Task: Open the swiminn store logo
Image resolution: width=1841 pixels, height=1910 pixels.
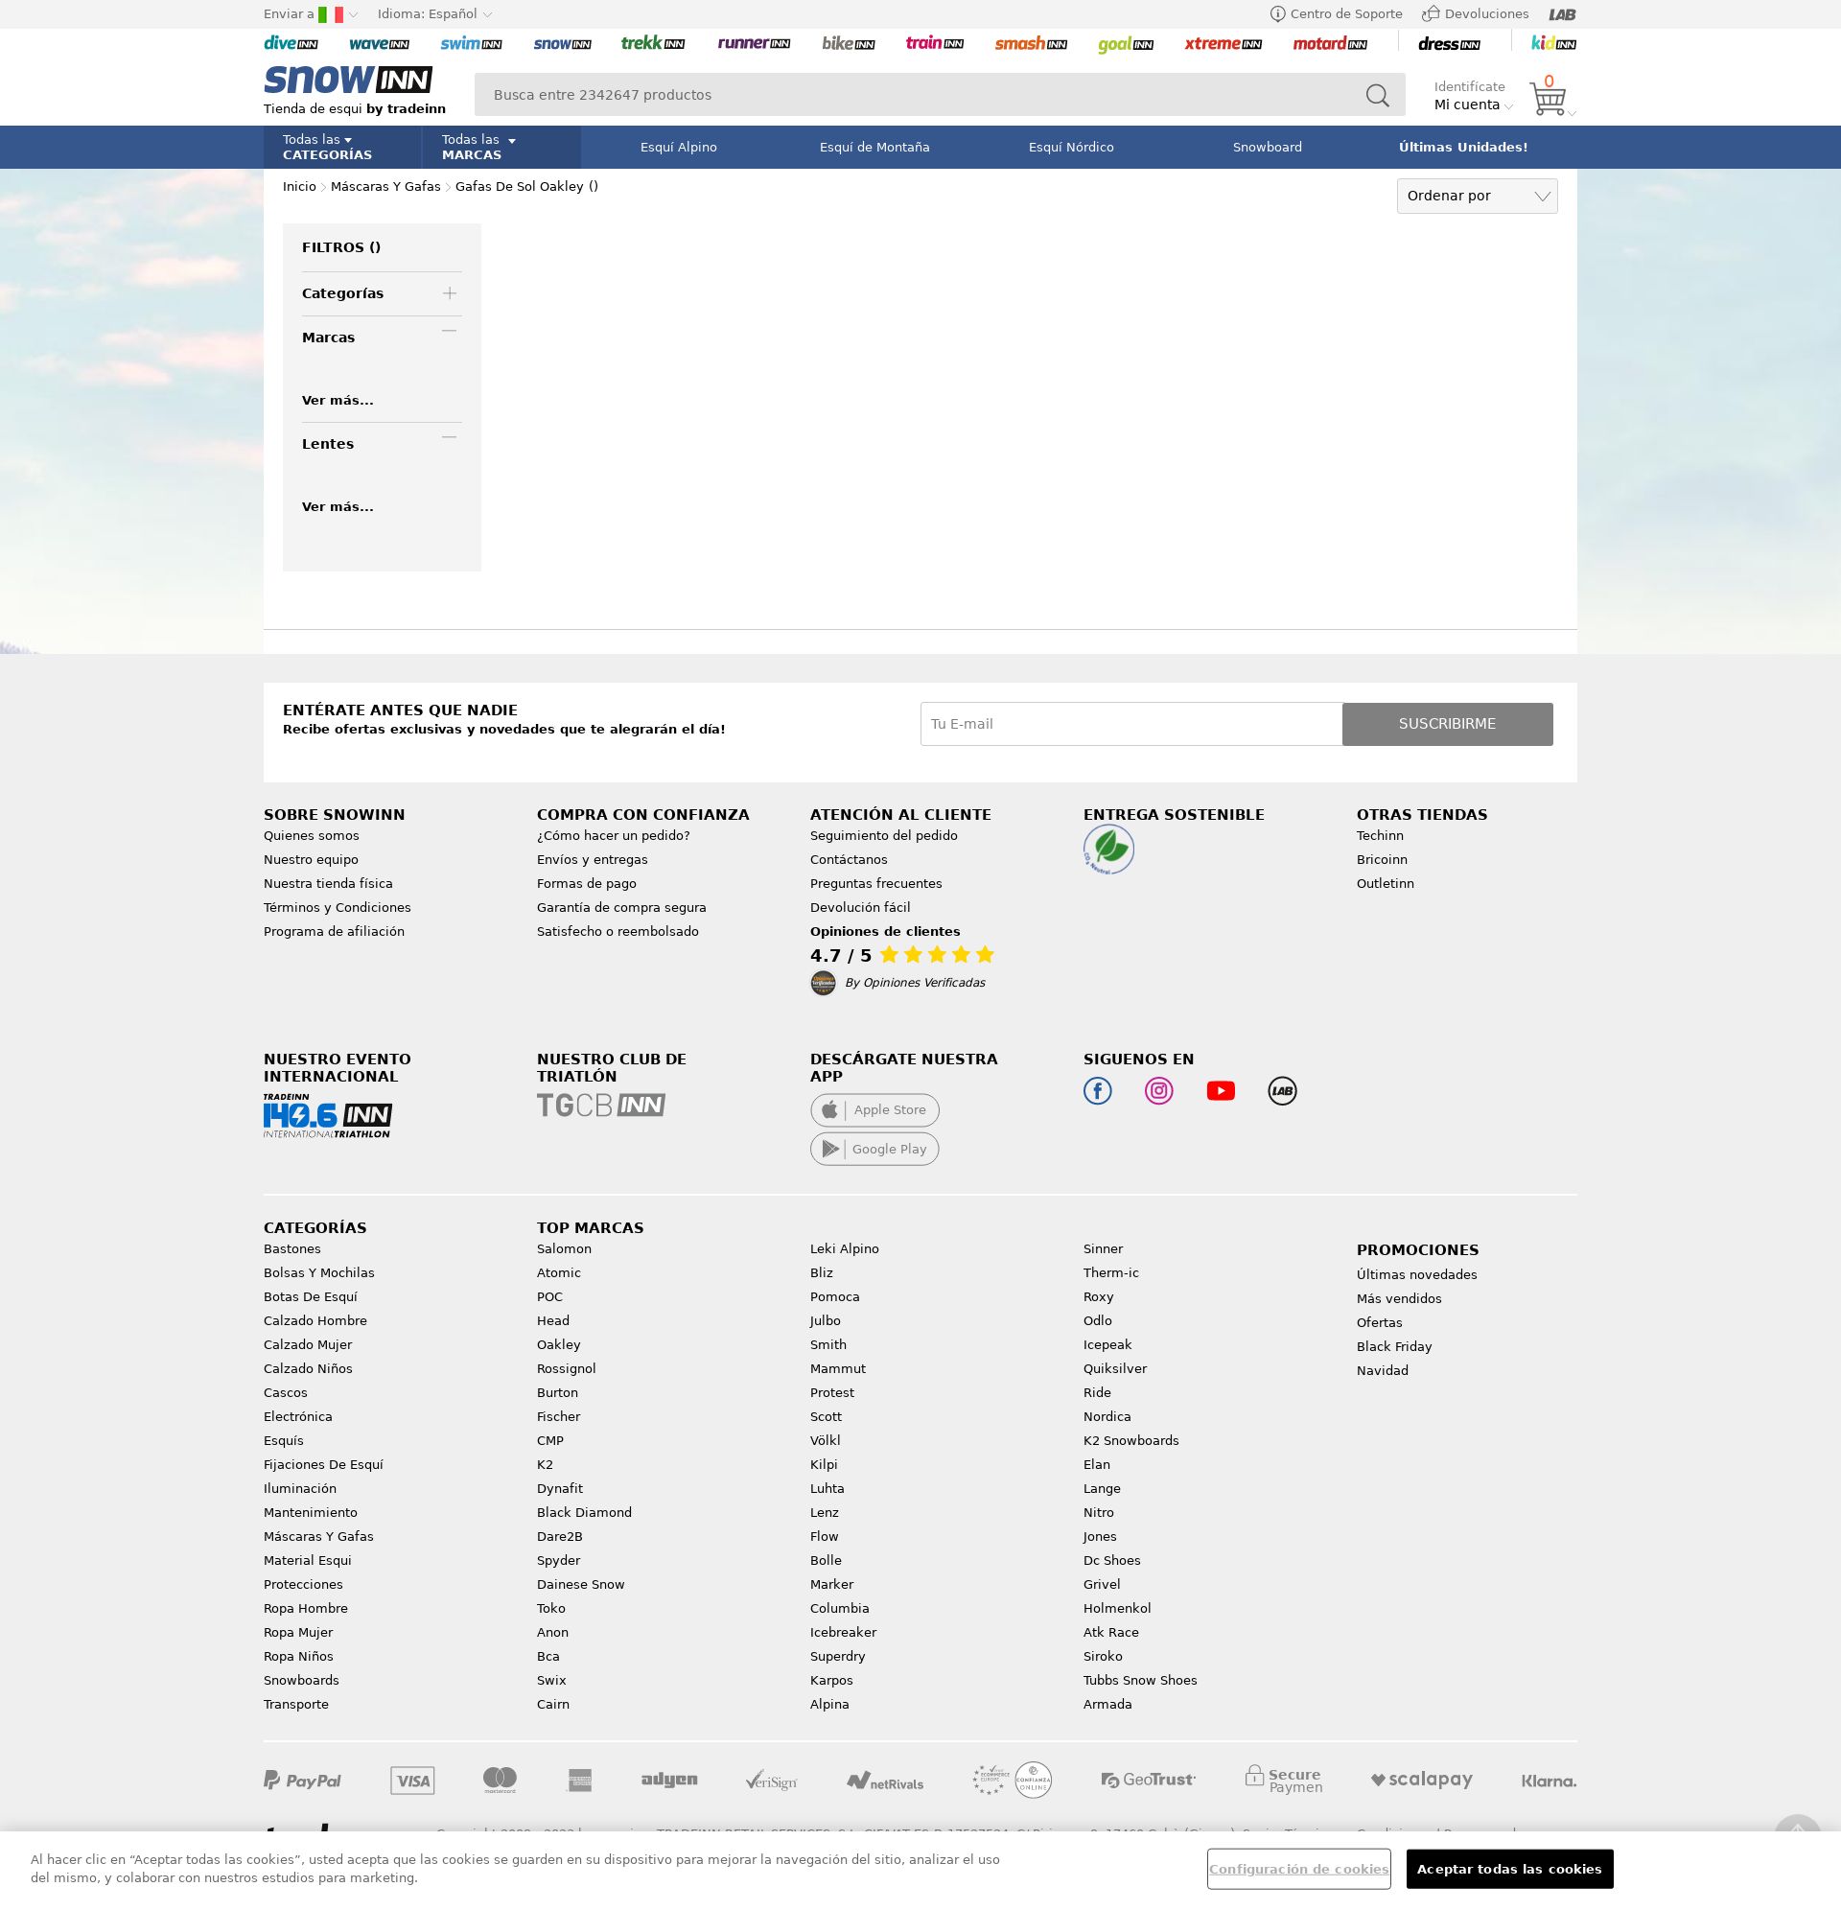Action: tap(471, 43)
